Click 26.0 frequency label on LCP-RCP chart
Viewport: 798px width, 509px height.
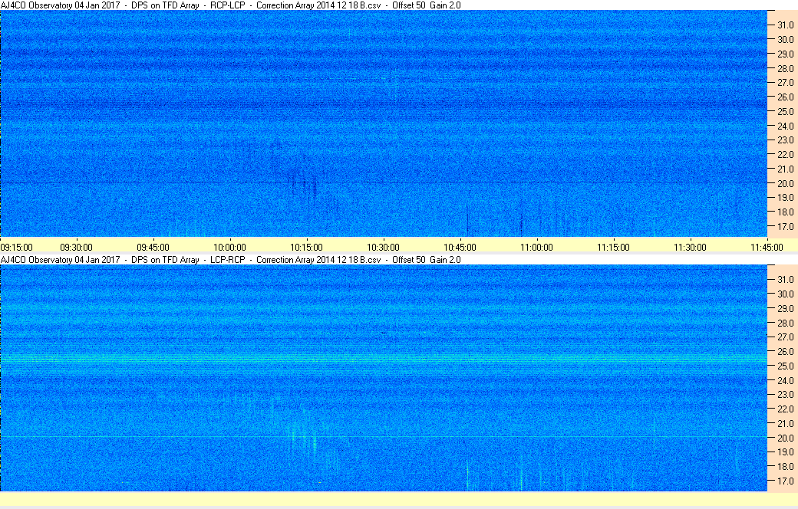click(785, 351)
